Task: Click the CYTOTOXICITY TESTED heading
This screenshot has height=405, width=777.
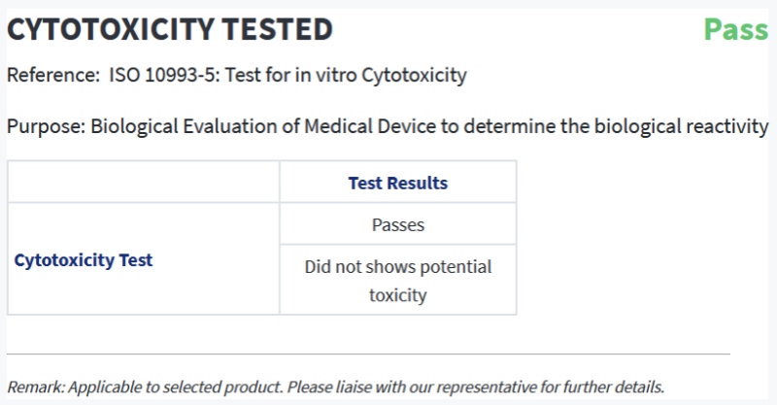Action: coord(170,30)
